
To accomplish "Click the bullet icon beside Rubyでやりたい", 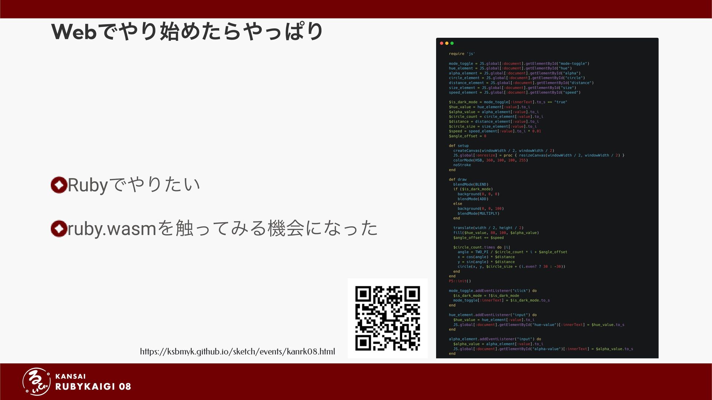I will pyautogui.click(x=59, y=185).
